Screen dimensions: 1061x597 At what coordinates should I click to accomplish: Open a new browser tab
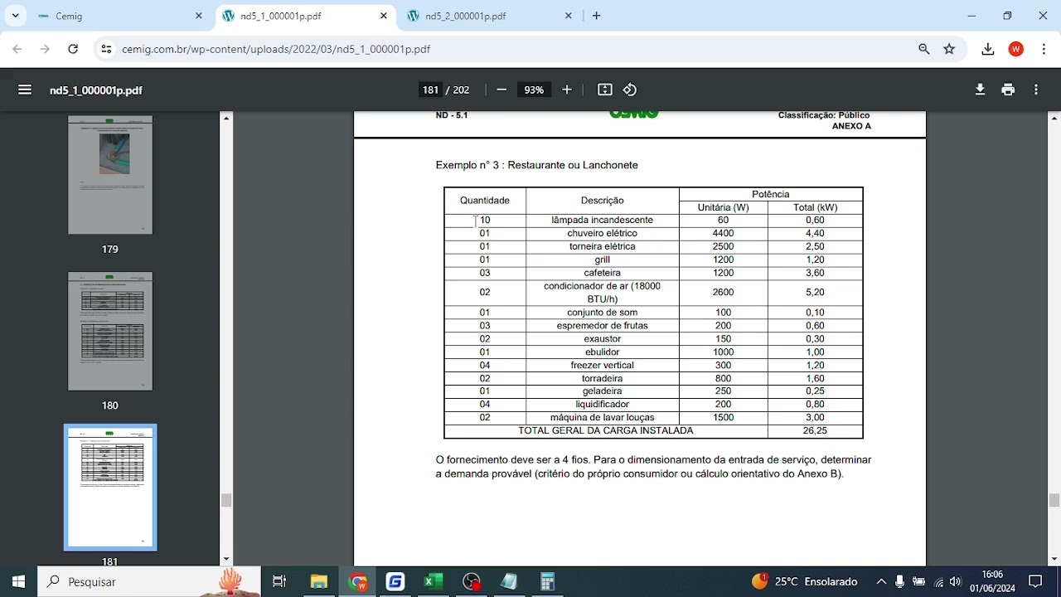point(596,16)
